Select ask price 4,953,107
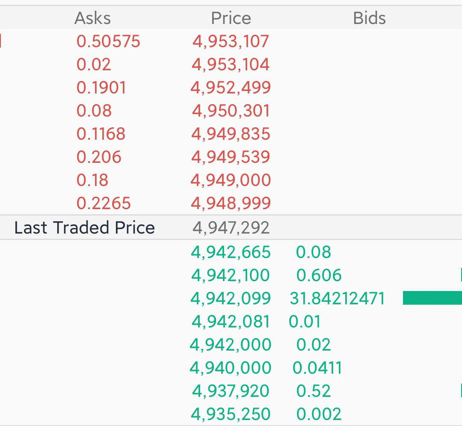 (x=231, y=41)
